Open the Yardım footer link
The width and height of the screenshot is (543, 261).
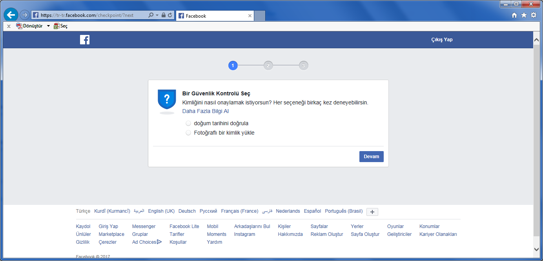(215, 242)
